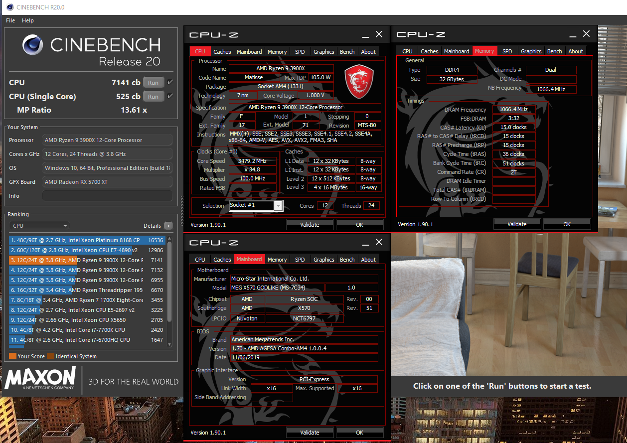The width and height of the screenshot is (627, 443).
Task: Open Graphics tab in top-left CPU-Z window
Action: click(324, 52)
